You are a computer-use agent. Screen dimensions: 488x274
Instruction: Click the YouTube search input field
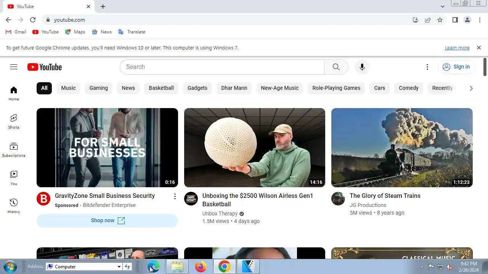click(x=222, y=67)
